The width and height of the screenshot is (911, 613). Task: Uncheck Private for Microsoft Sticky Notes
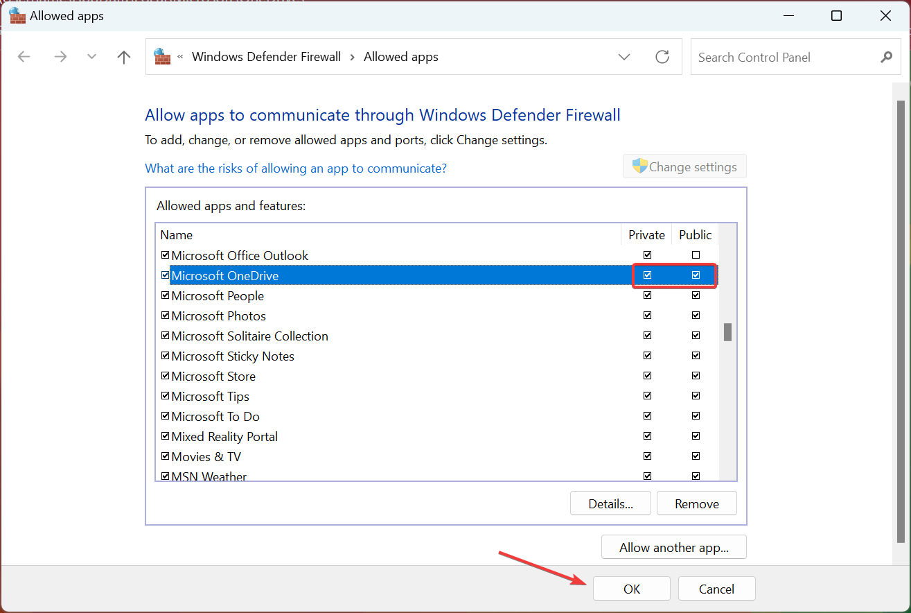[x=647, y=356]
